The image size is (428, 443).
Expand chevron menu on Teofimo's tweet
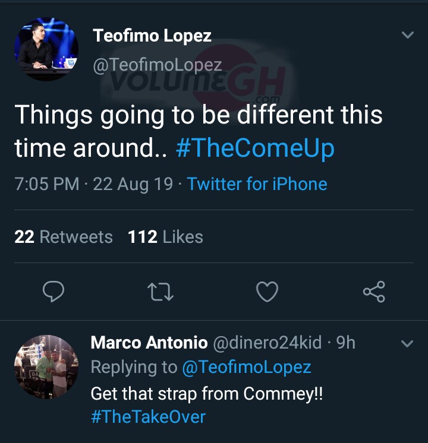[408, 35]
